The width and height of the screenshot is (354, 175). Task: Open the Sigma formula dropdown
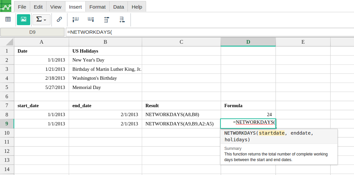[x=42, y=20]
